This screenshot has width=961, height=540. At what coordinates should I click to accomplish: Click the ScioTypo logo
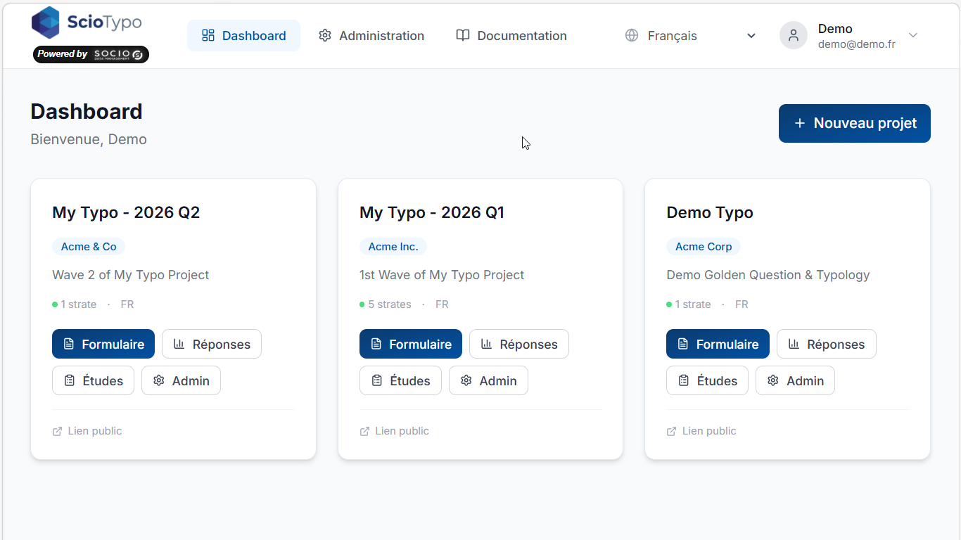pos(87,22)
